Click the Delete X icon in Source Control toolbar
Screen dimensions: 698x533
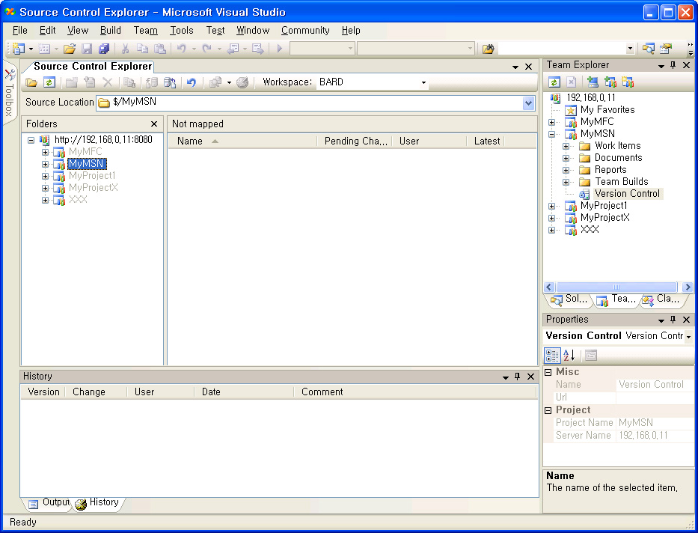[x=107, y=82]
